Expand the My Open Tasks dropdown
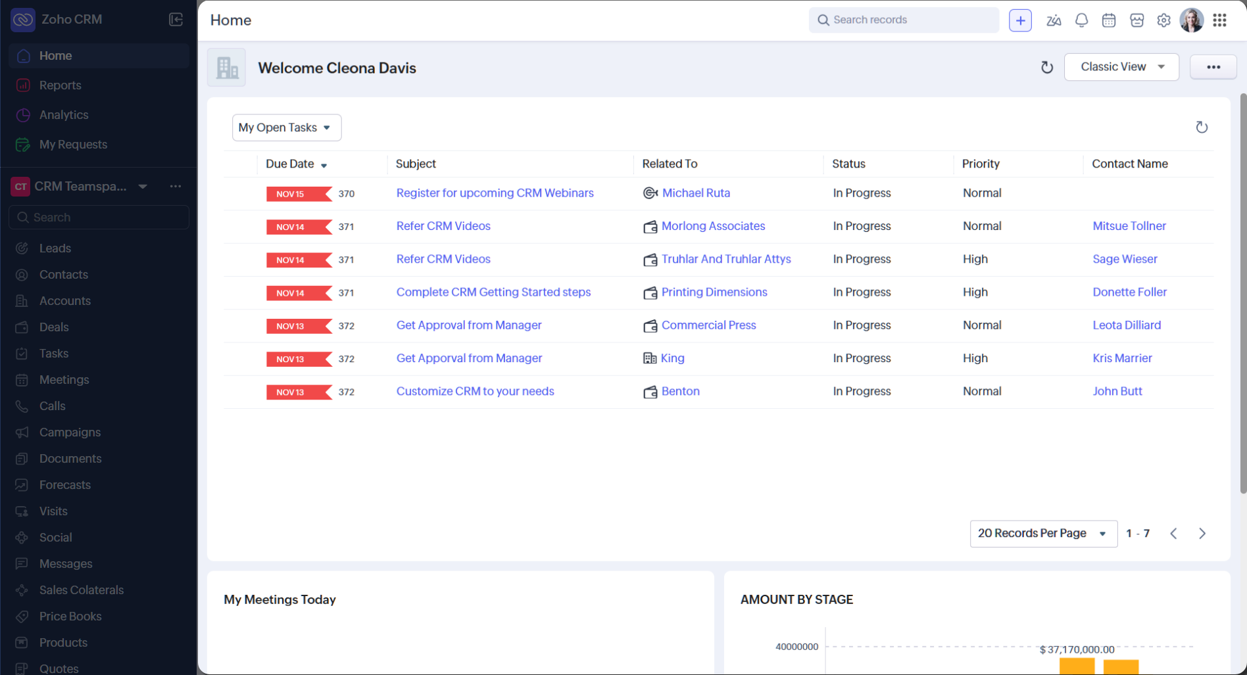This screenshot has height=675, width=1247. [x=286, y=128]
